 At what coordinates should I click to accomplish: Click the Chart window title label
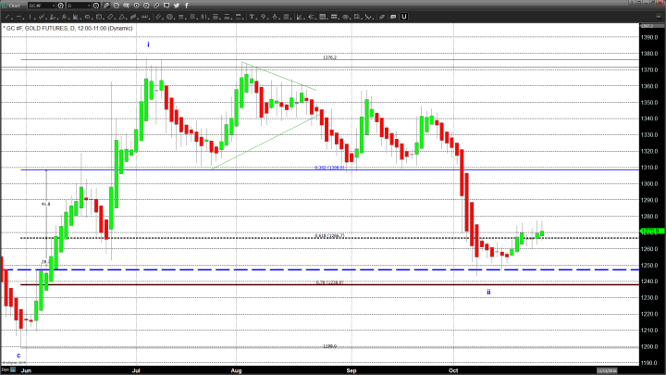pos(14,6)
